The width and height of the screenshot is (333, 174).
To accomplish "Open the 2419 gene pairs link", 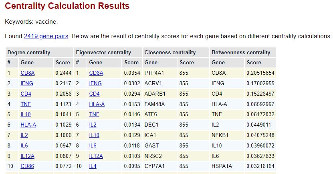I will point(46,36).
